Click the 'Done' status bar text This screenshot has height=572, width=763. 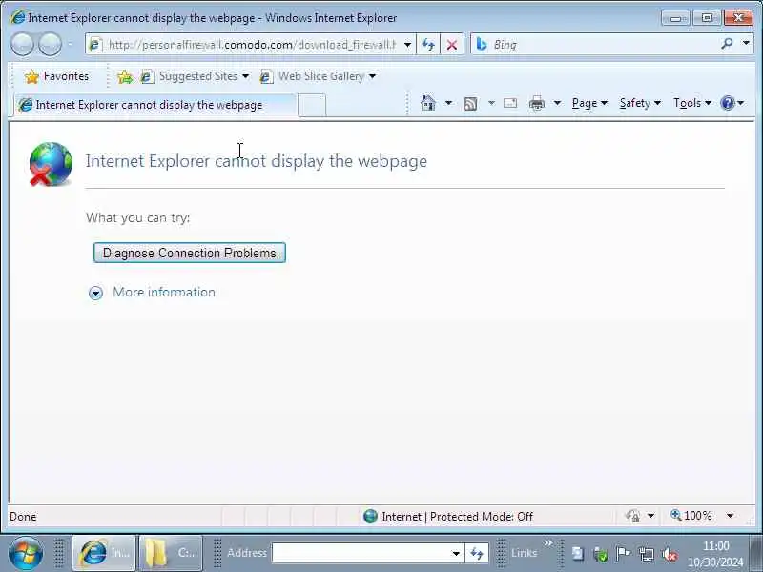click(23, 517)
